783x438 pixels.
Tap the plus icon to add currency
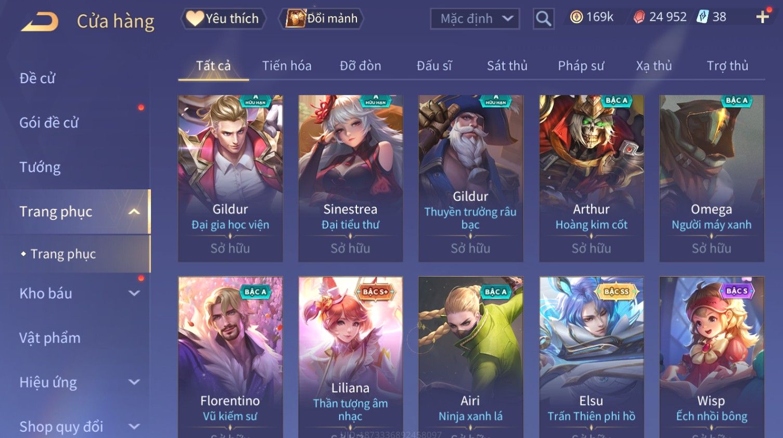pyautogui.click(x=762, y=17)
